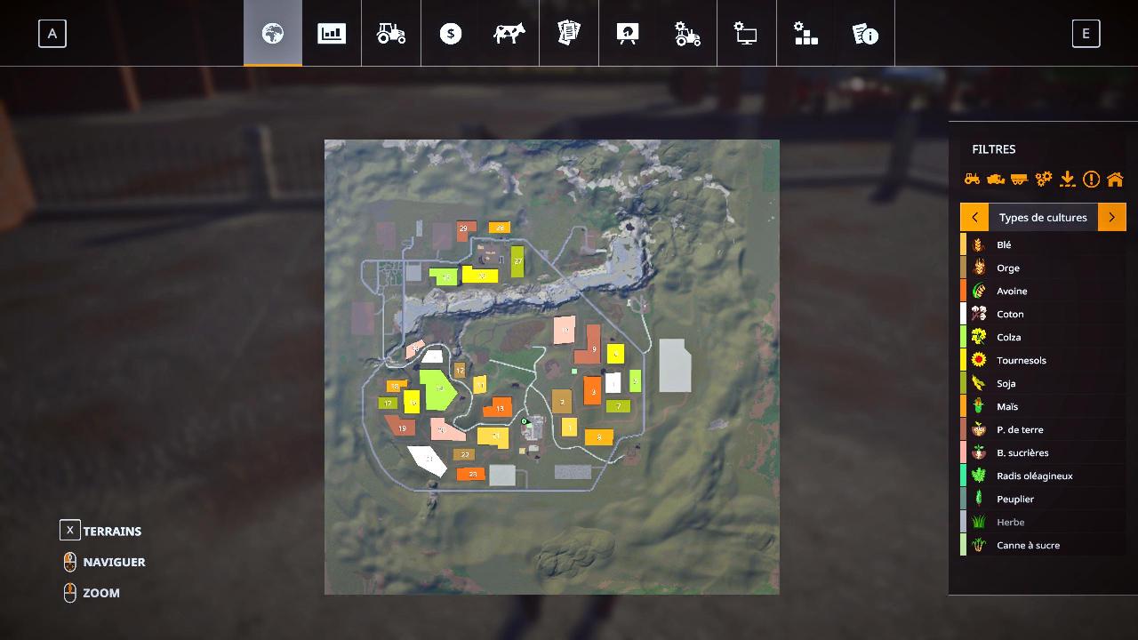Select field 13 on the map
The image size is (1138, 640).
click(498, 408)
